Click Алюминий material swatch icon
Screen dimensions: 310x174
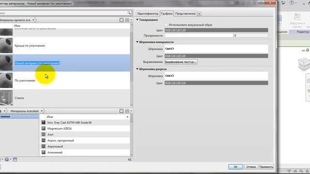(x=44, y=152)
